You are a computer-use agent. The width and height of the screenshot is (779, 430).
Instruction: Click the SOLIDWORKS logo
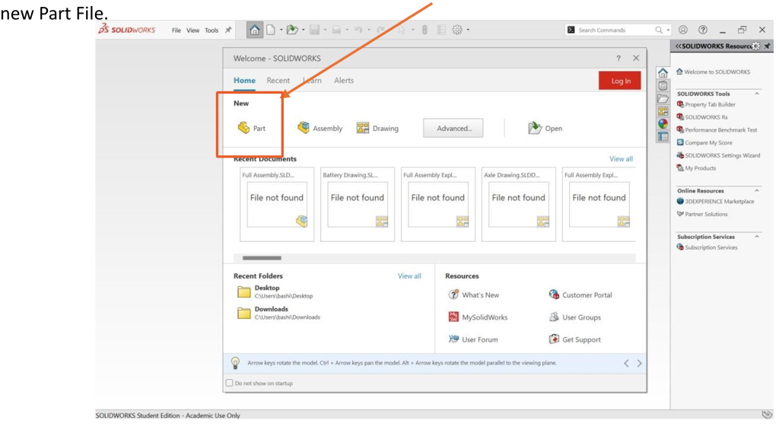pyautogui.click(x=127, y=30)
